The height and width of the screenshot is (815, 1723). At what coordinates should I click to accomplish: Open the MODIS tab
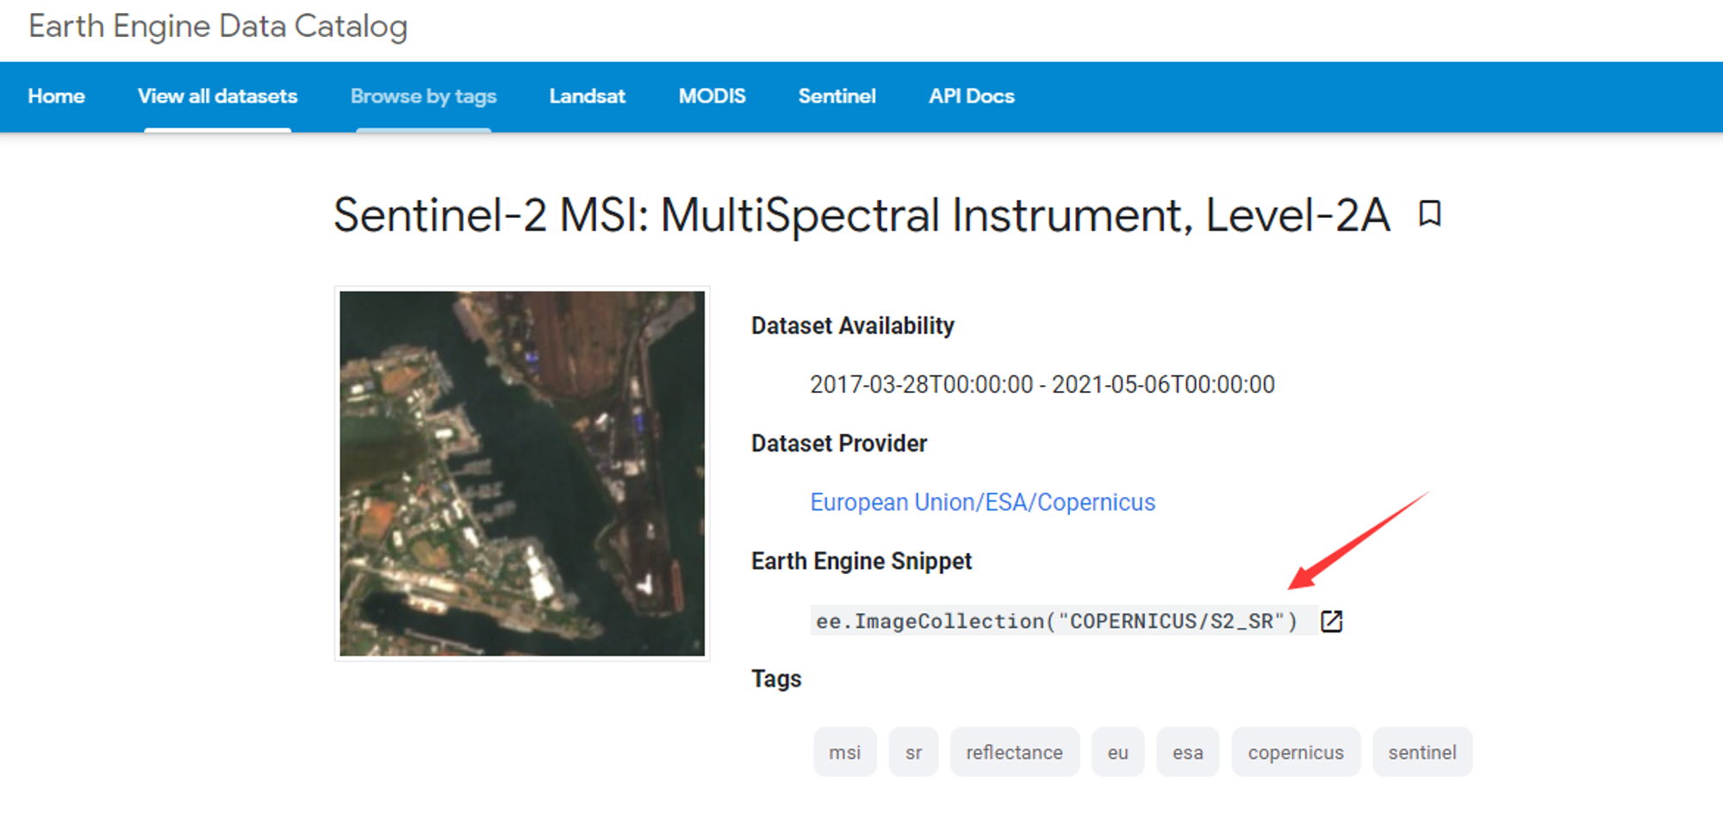click(712, 96)
